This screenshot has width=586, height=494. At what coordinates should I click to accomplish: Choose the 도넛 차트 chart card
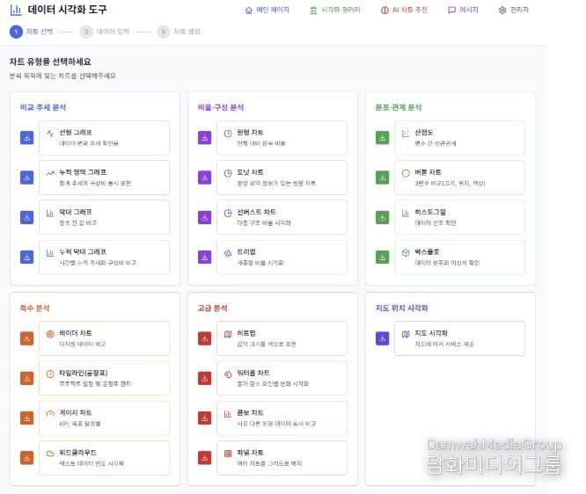tap(282, 178)
